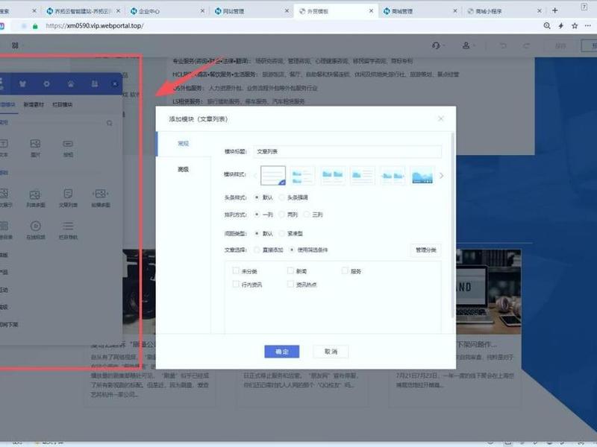597x447 pixels.
Task: Click the customer service headset icon in top bar
Action: (x=436, y=45)
